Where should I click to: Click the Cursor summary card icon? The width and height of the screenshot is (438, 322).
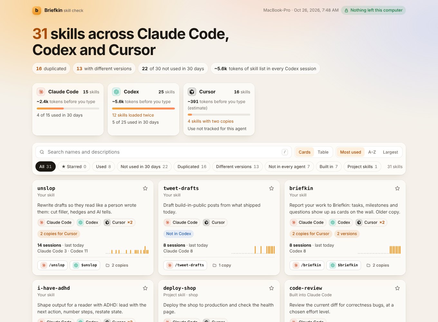[x=192, y=92]
